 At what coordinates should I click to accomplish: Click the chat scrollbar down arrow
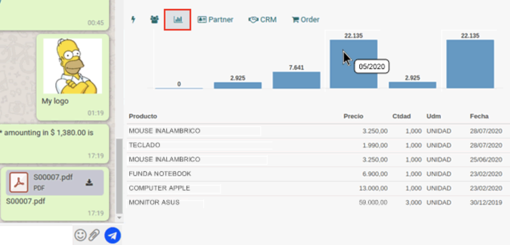[x=120, y=217]
